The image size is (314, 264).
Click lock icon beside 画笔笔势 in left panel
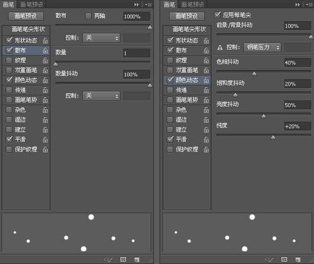point(45,100)
